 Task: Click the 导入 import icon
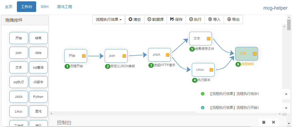[x=210, y=19]
